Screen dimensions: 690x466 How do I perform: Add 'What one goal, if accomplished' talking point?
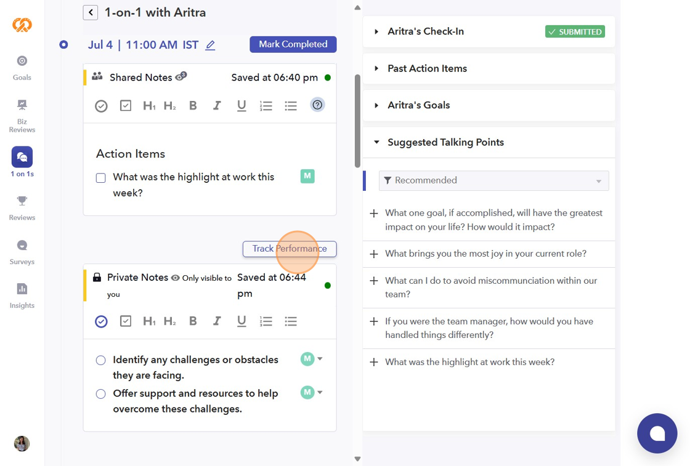pyautogui.click(x=374, y=214)
